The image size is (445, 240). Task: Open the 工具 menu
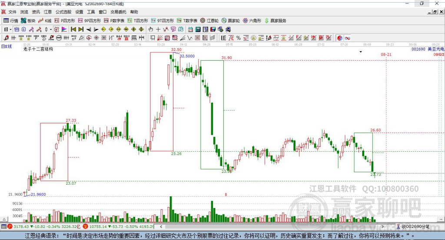[x=91, y=12]
